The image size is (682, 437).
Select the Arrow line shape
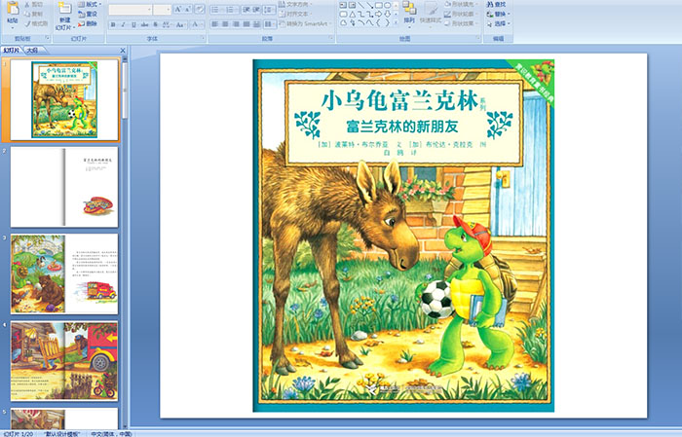coord(369,5)
